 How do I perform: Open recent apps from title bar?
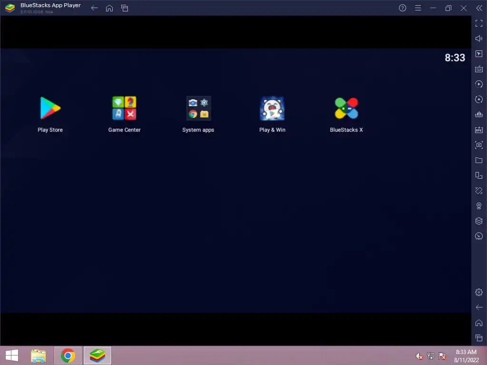pos(125,8)
